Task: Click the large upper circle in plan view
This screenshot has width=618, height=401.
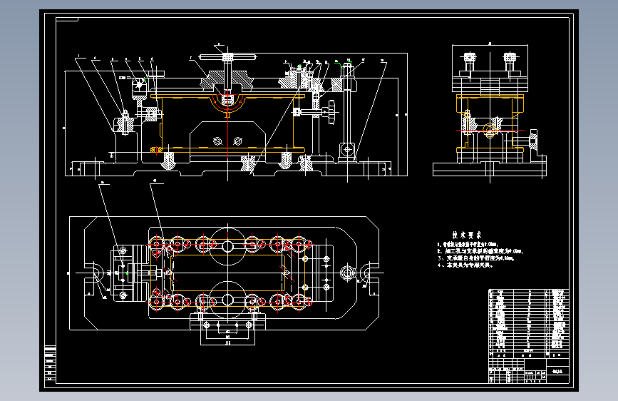Action: pos(228,246)
